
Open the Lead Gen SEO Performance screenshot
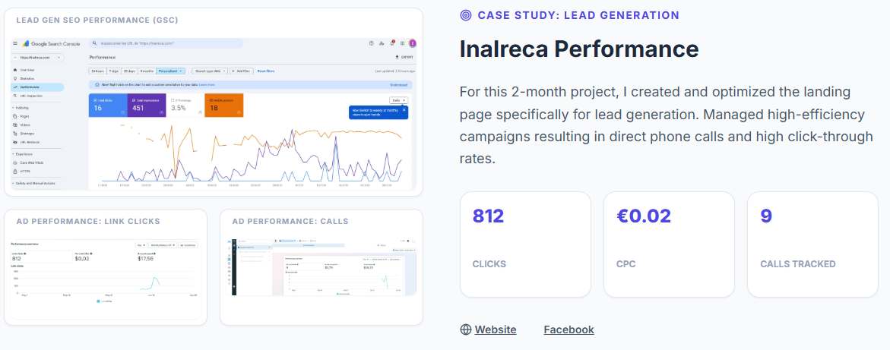click(x=214, y=113)
